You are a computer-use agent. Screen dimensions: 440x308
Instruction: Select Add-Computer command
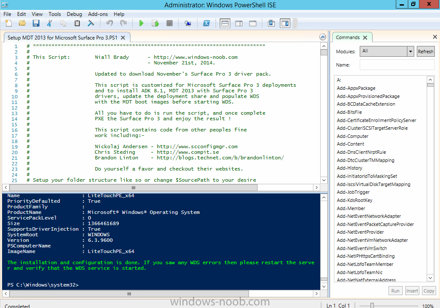(x=352, y=137)
